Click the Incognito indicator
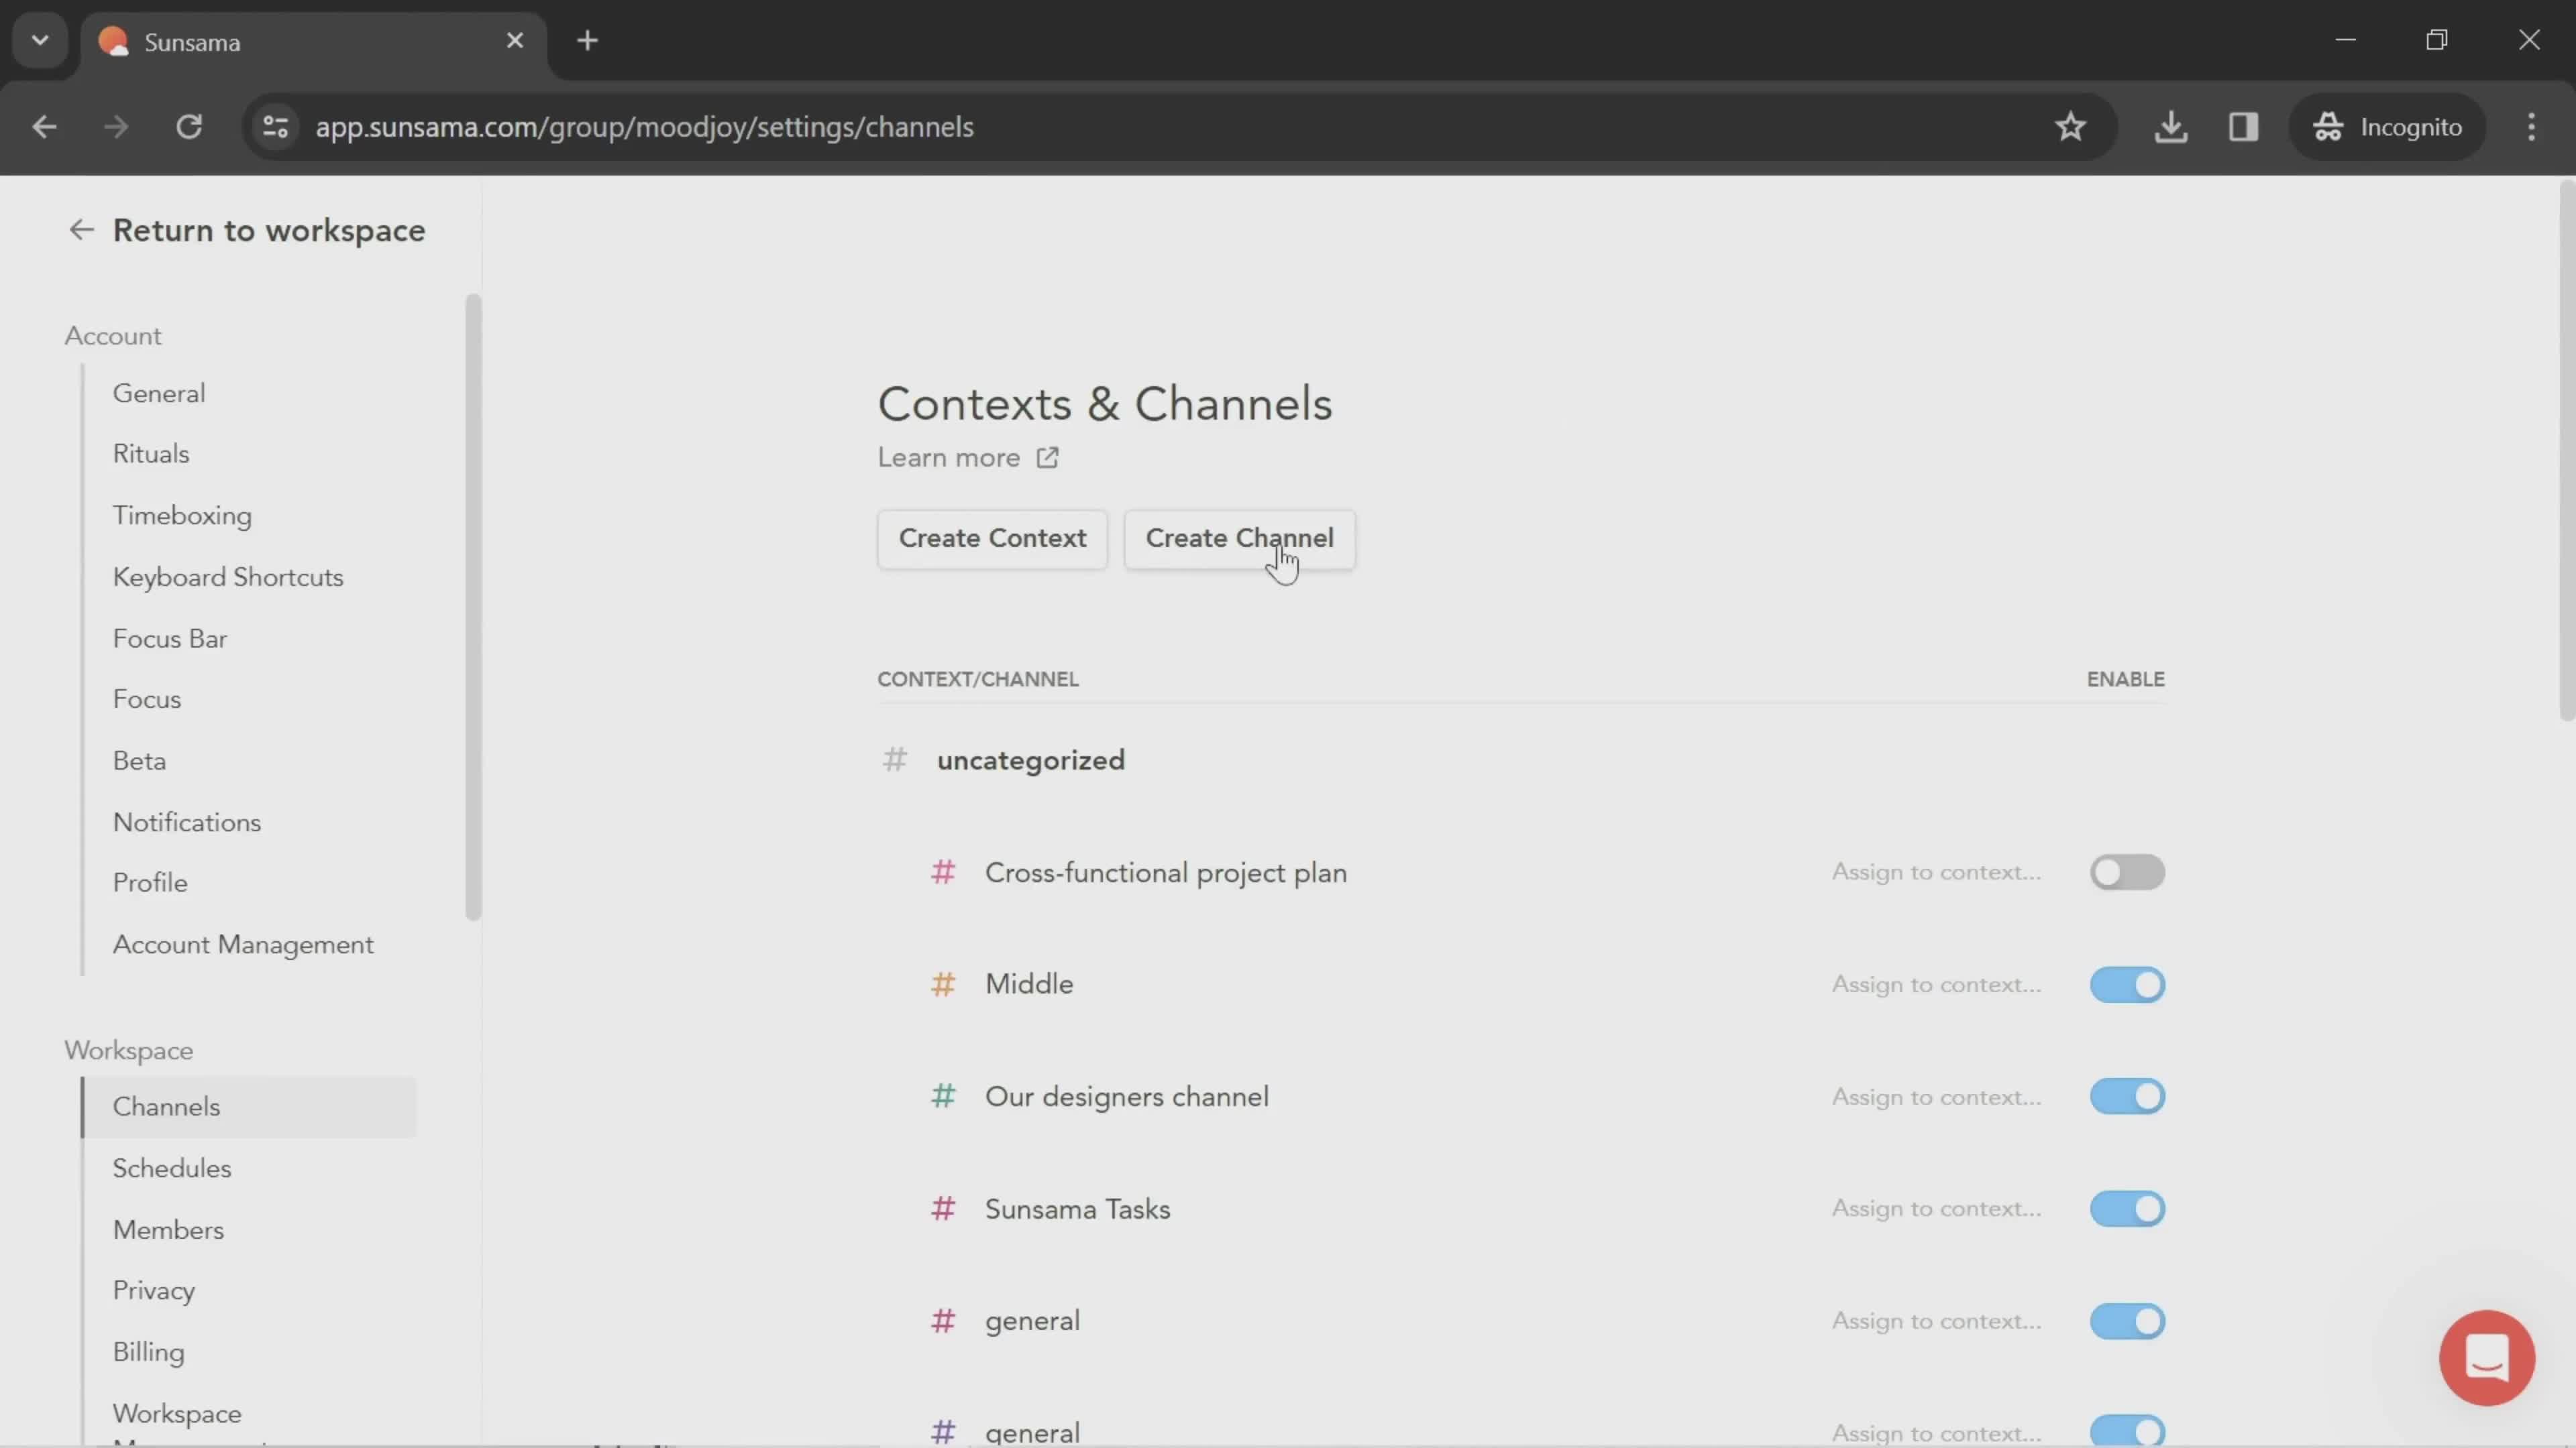 click(2387, 127)
